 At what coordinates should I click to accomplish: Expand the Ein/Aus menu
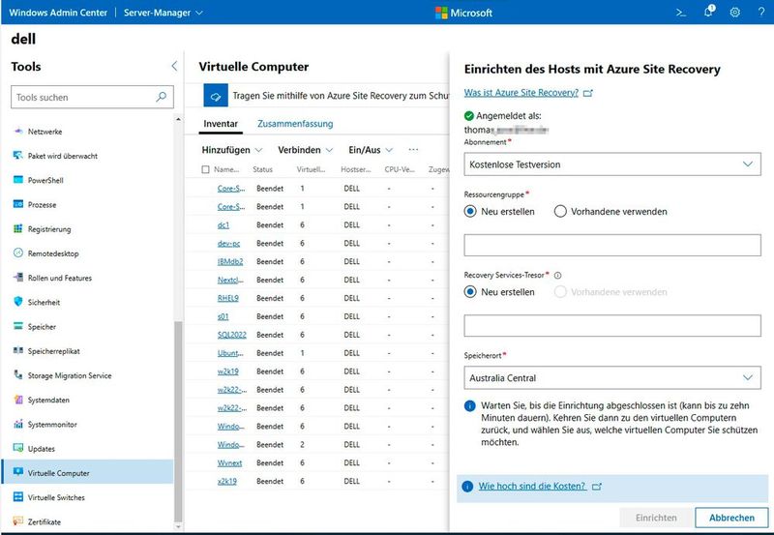click(x=371, y=150)
